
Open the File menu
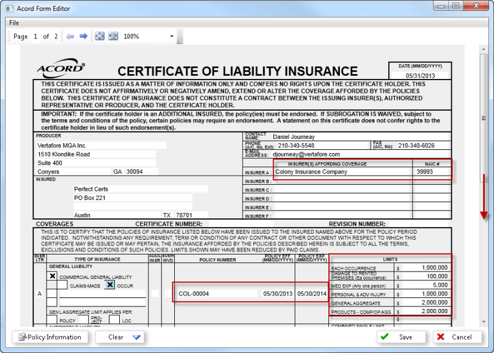(x=14, y=23)
